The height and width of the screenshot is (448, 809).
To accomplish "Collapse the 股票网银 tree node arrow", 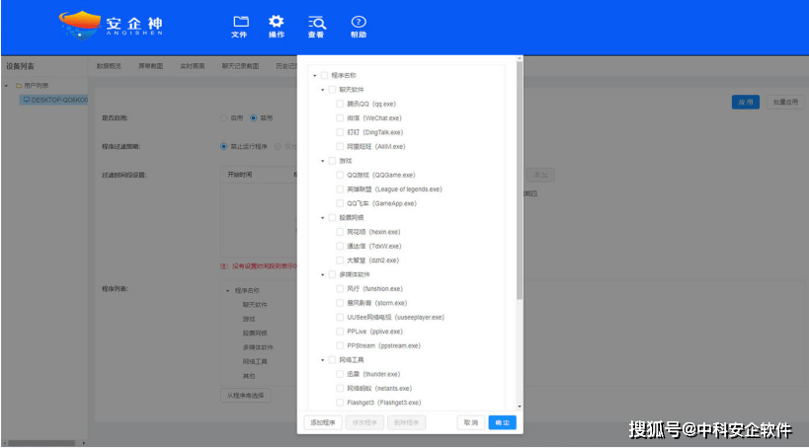I will [323, 217].
